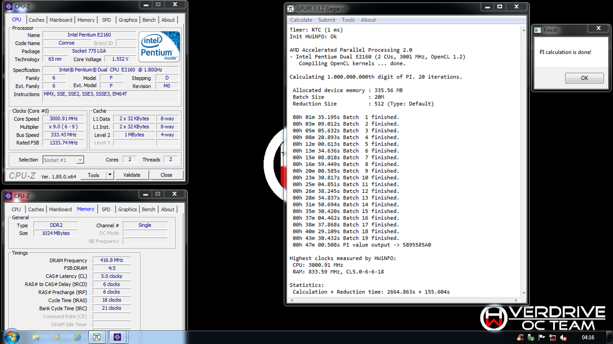The height and width of the screenshot is (344, 613).
Task: Click the safely remove hardware tray icon
Action: click(x=531, y=338)
